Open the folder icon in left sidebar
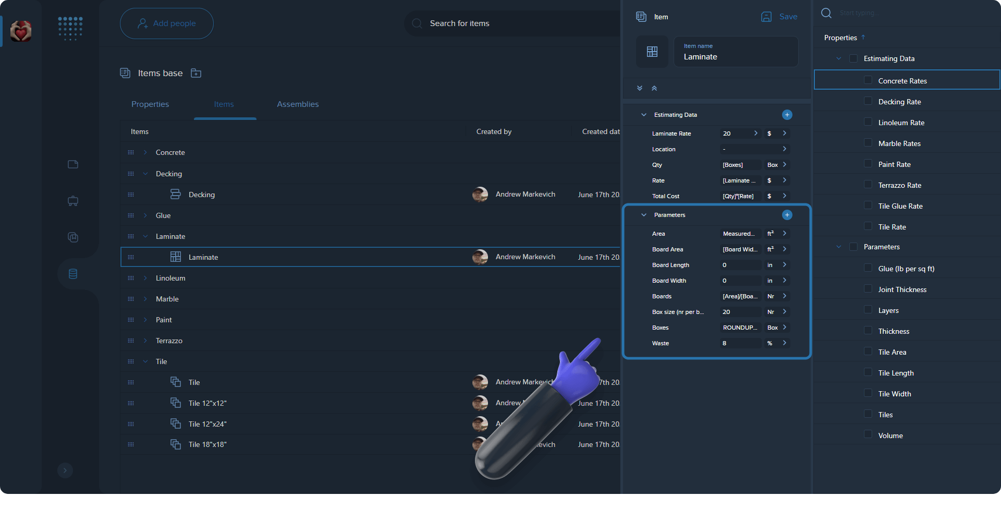This screenshot has height=520, width=1001. coord(73,164)
